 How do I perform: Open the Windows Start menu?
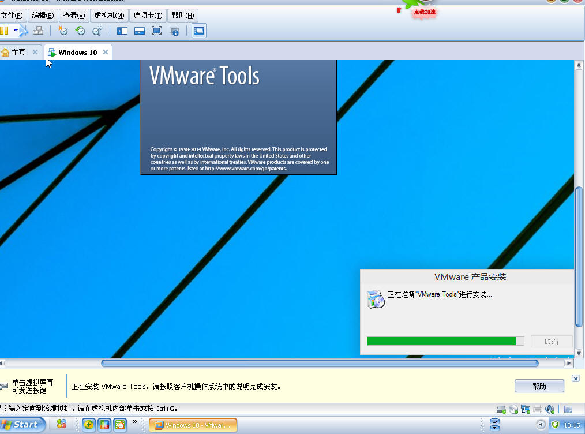(22, 425)
